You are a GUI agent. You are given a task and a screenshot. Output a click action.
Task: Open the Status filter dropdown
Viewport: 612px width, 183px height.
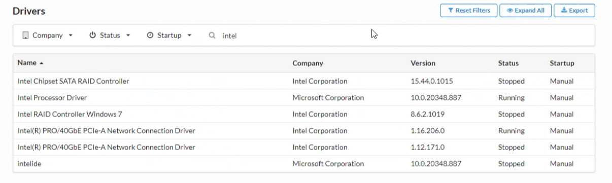pos(110,35)
